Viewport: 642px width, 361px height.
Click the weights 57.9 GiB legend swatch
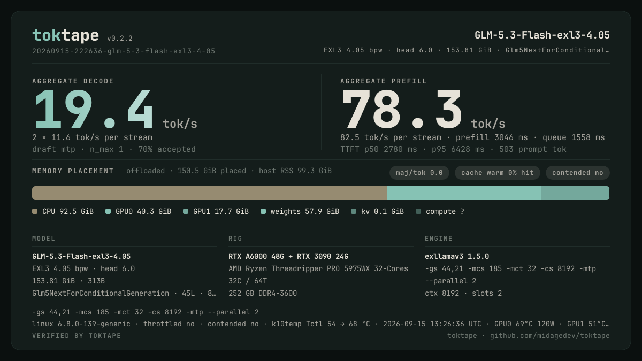coord(263,211)
